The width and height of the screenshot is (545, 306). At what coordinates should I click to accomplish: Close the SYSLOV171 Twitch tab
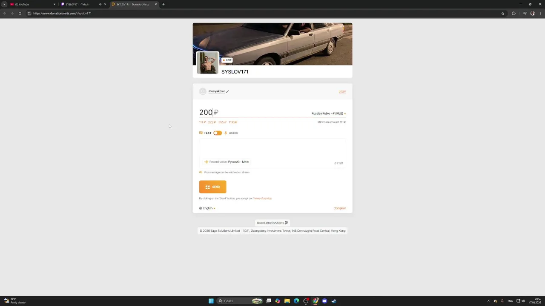click(105, 4)
